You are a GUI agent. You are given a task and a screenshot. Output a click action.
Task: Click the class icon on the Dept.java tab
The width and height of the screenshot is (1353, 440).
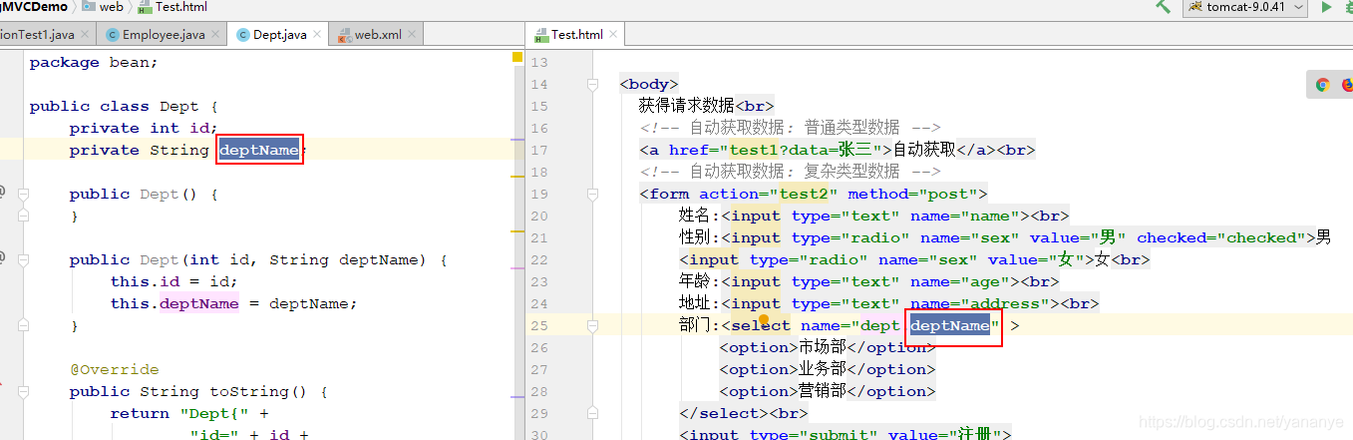(242, 34)
